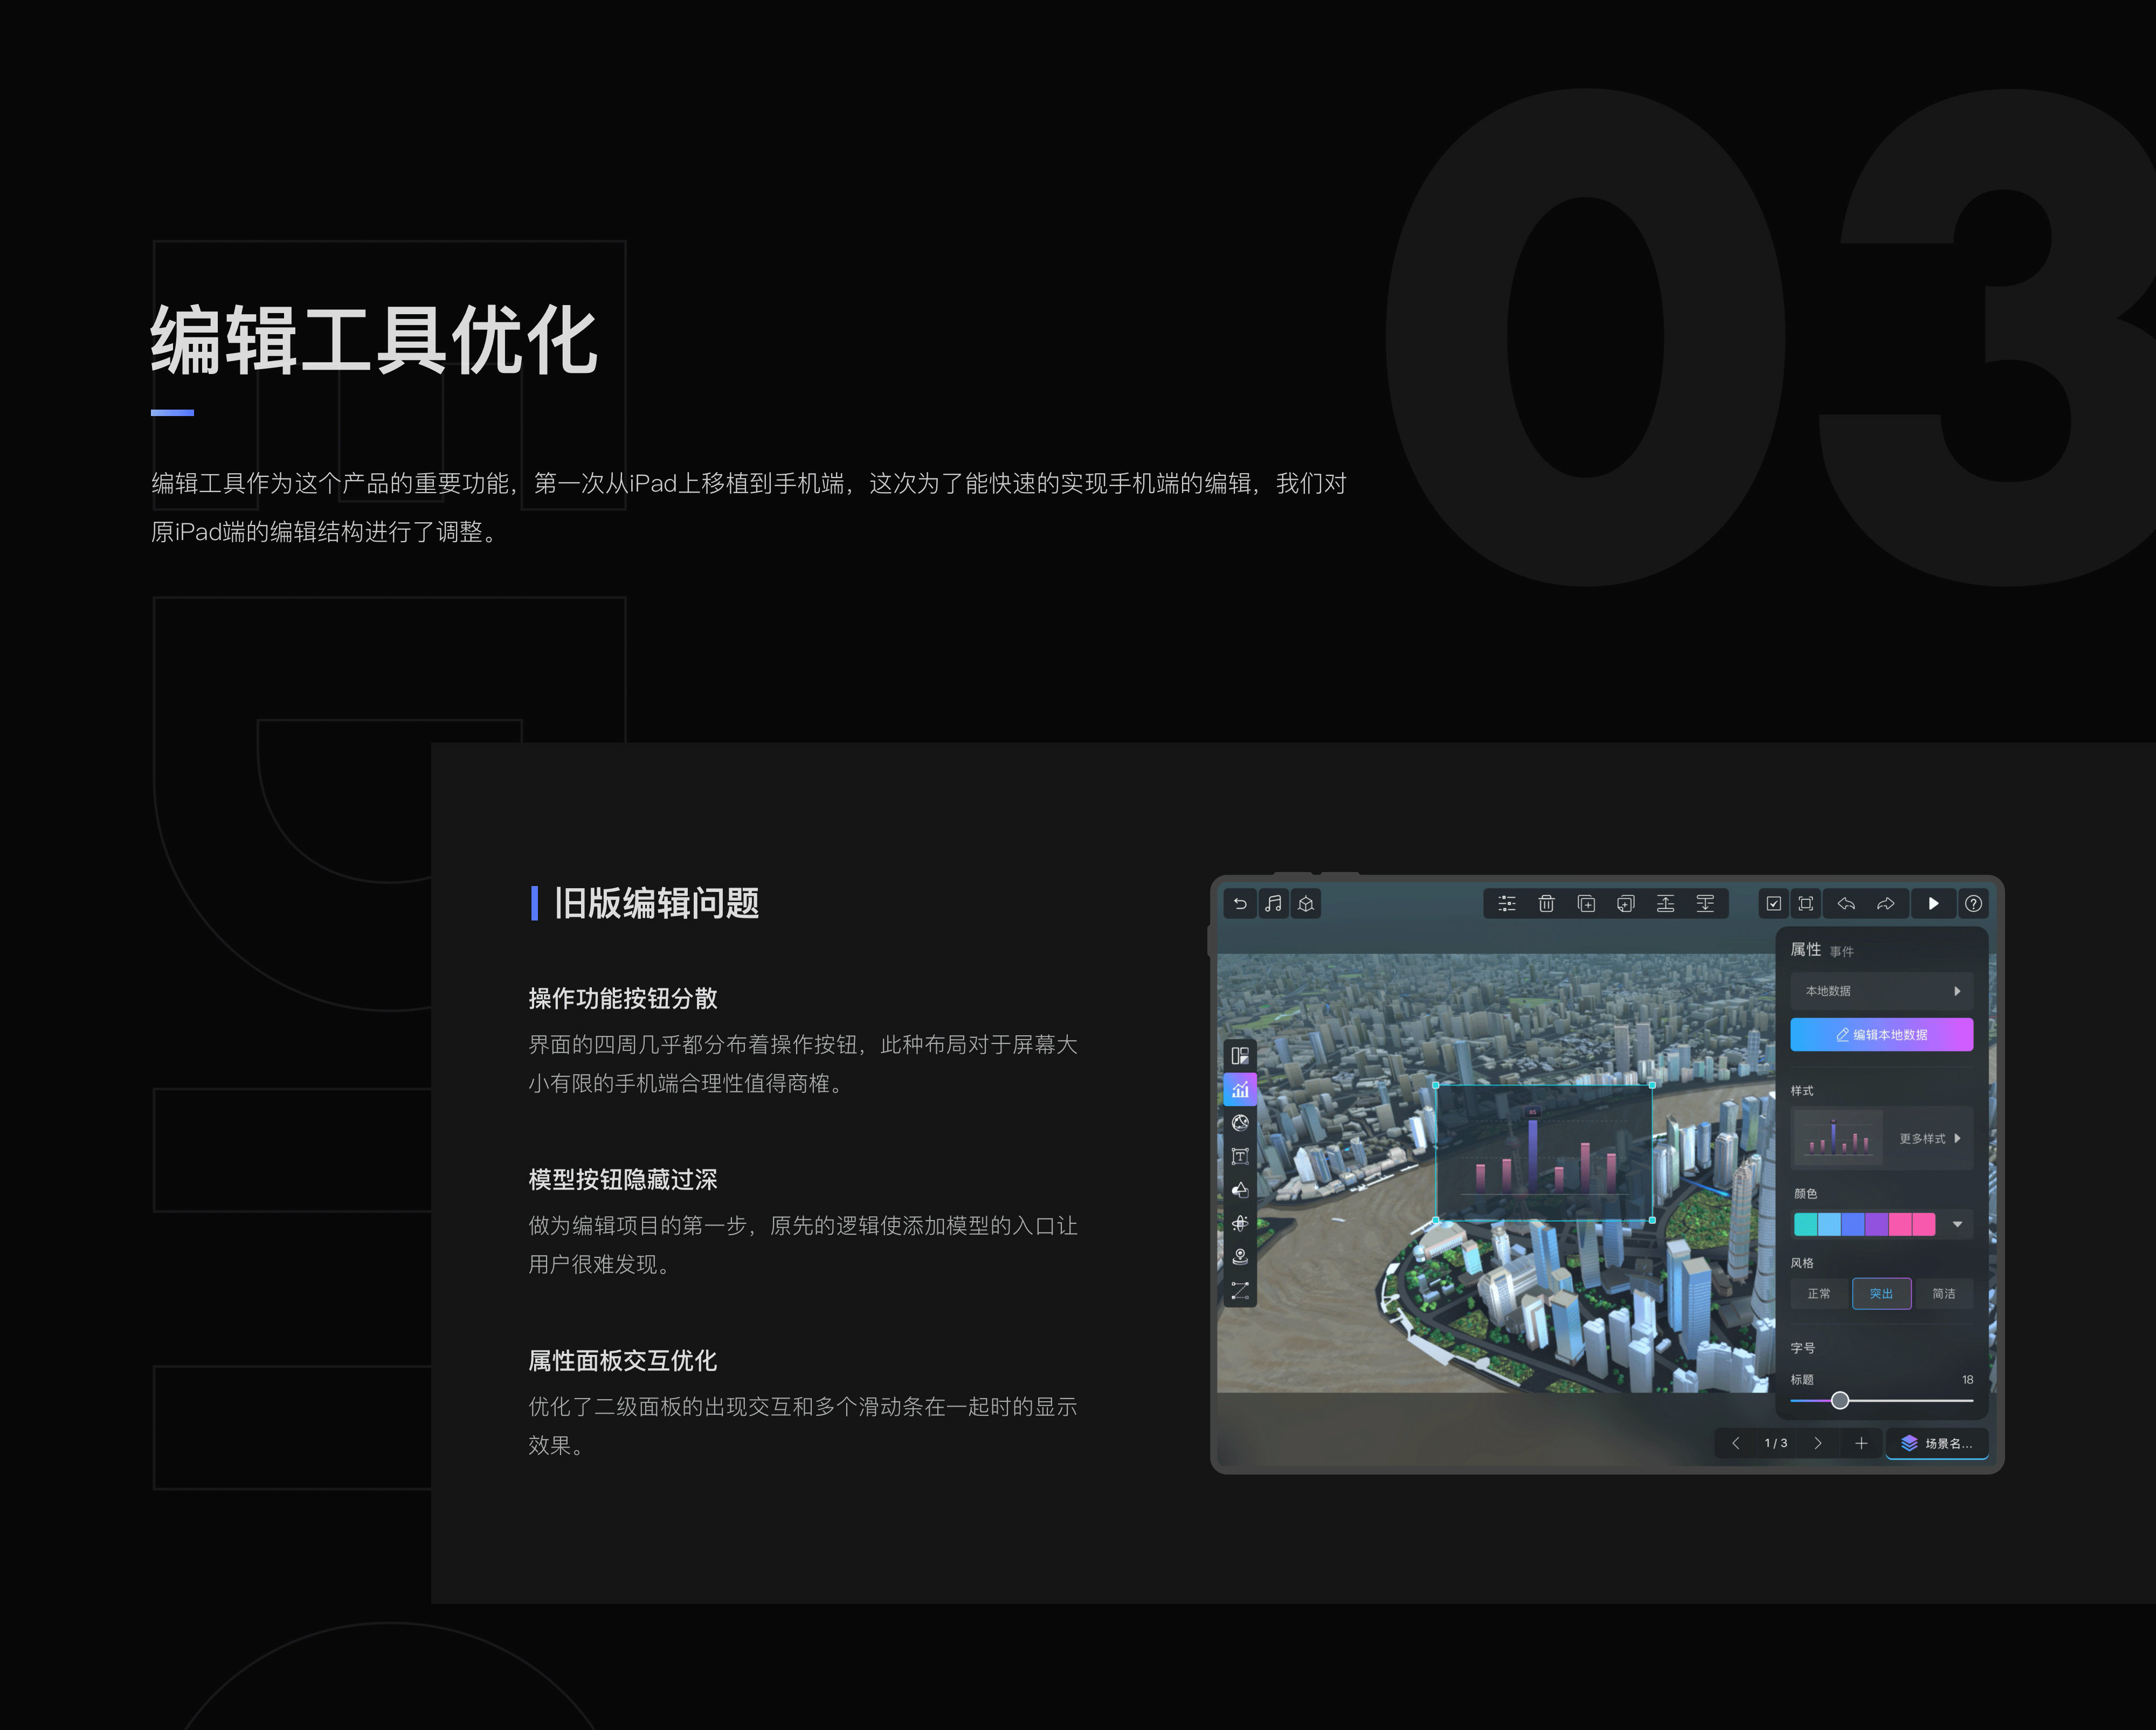The image size is (2156, 1730).
Task: Click the duplicate-with-plus stacked icon
Action: 1626,904
